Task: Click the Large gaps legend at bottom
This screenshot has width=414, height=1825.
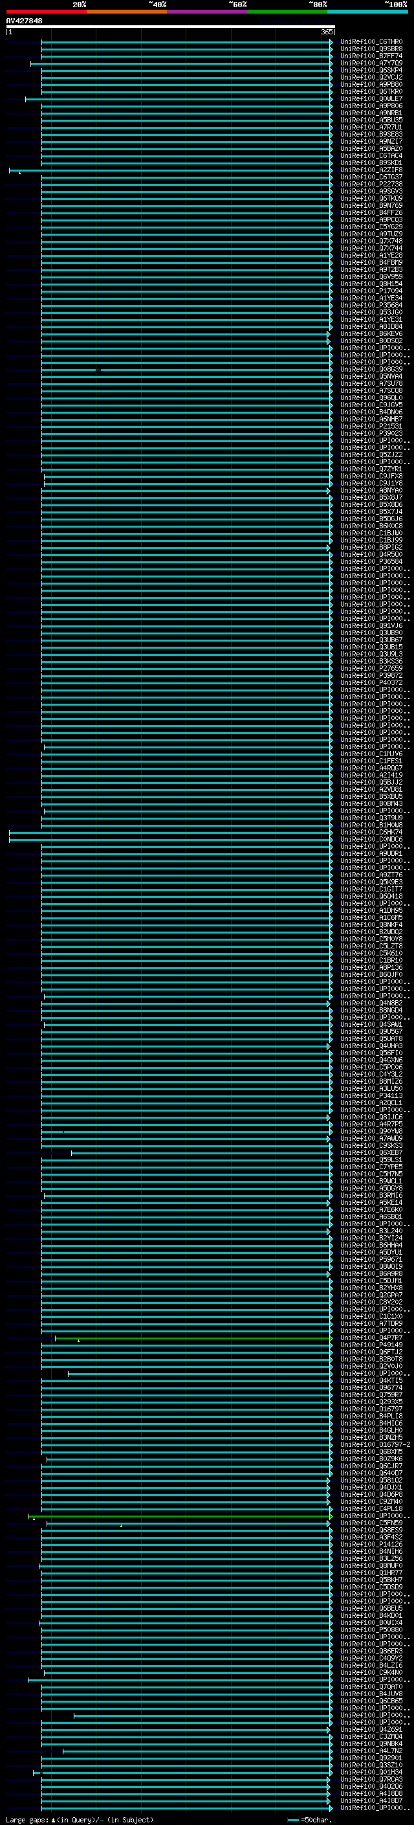Action: 80,1819
